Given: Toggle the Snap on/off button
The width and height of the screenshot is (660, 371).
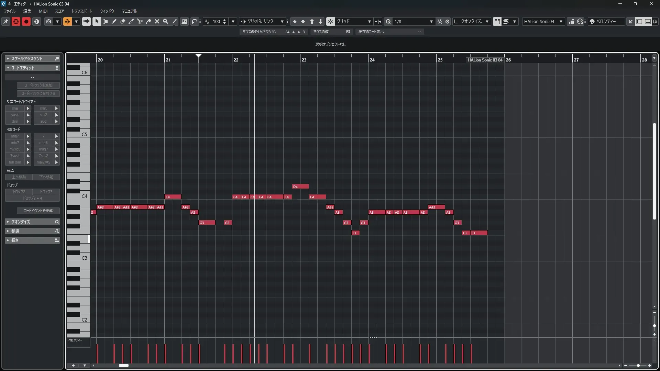Looking at the screenshot, I should point(330,21).
